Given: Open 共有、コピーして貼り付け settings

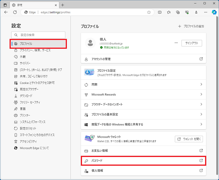Looking at the screenshot, I should [x=31, y=77].
